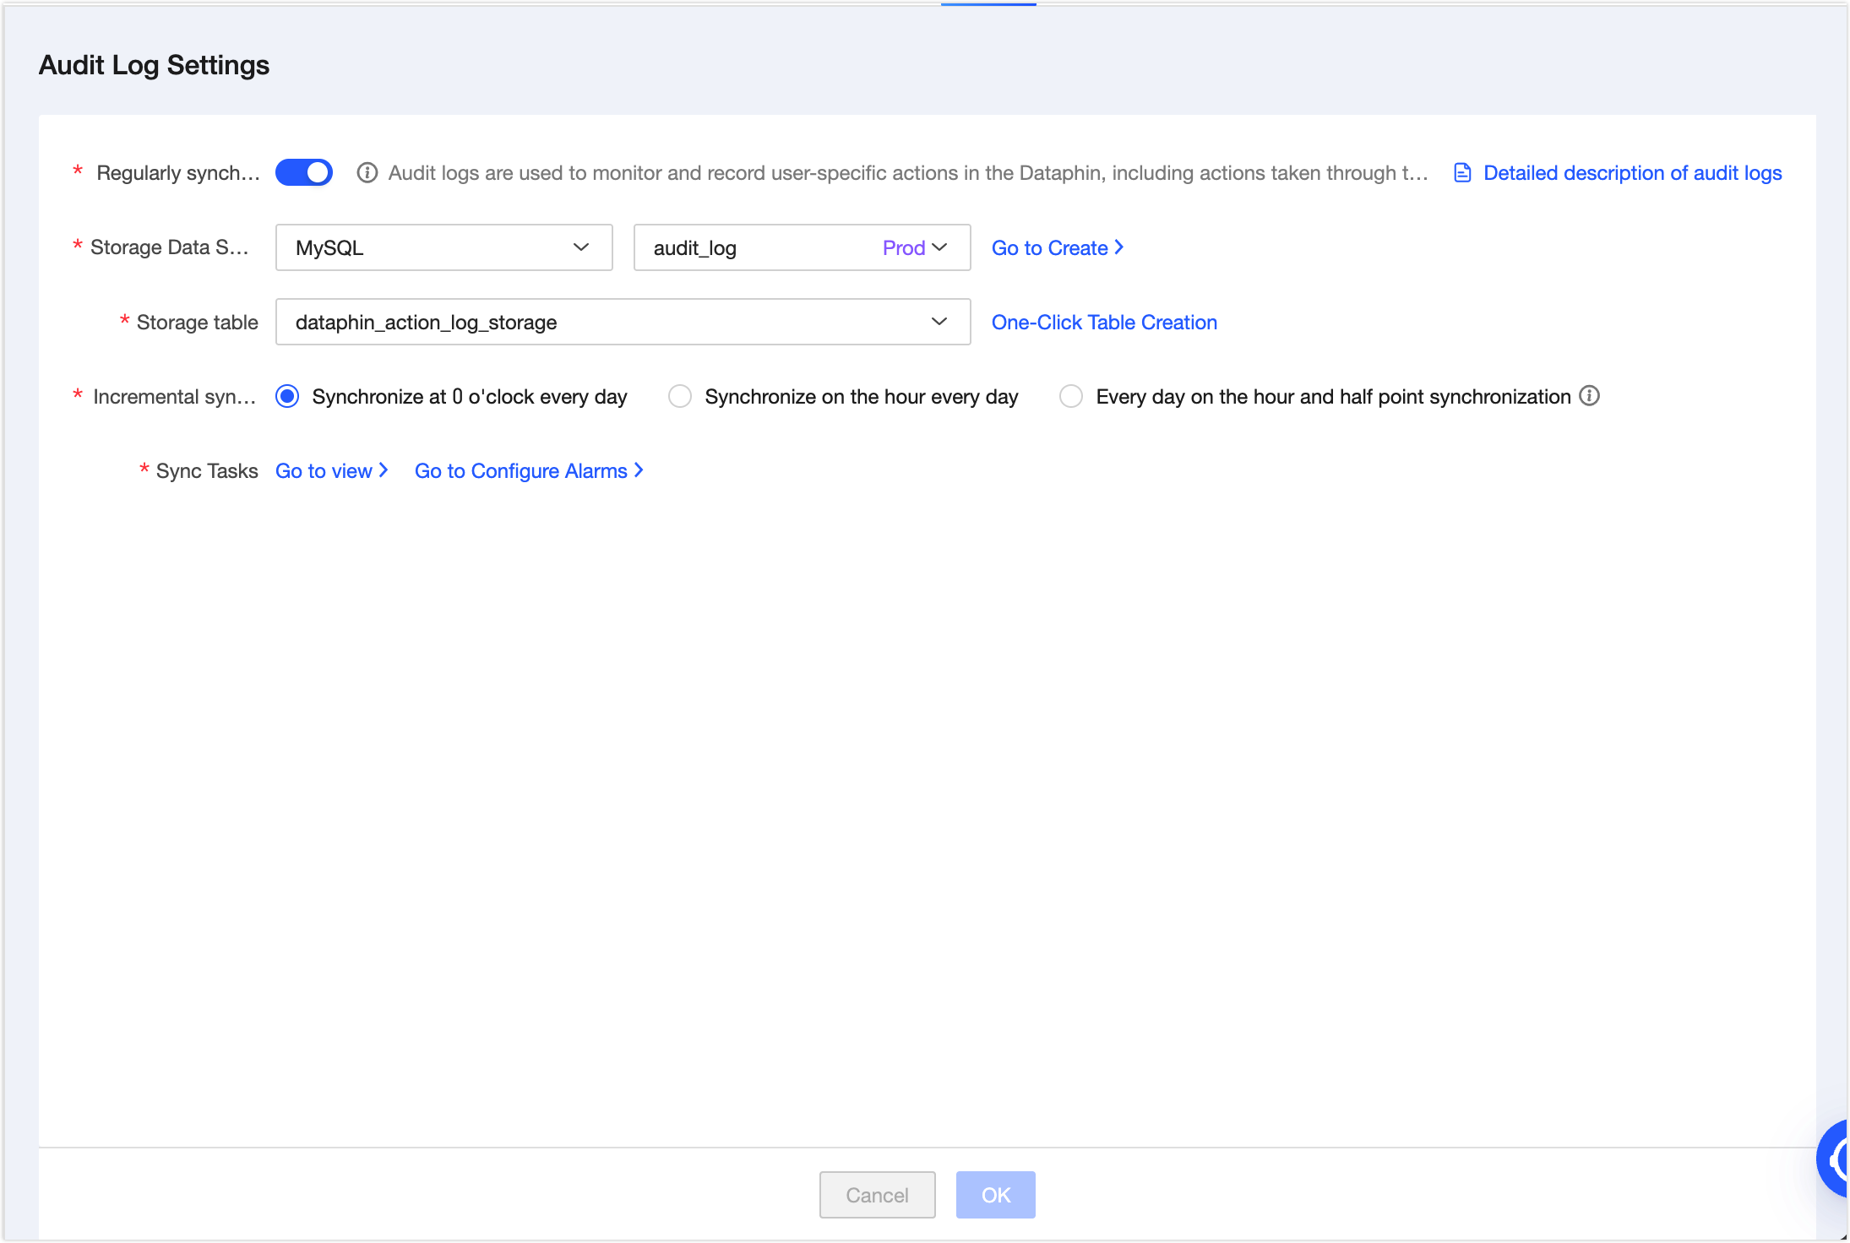Click One-Click Table Creation link
Viewport: 1850px width, 1243px height.
(x=1104, y=322)
